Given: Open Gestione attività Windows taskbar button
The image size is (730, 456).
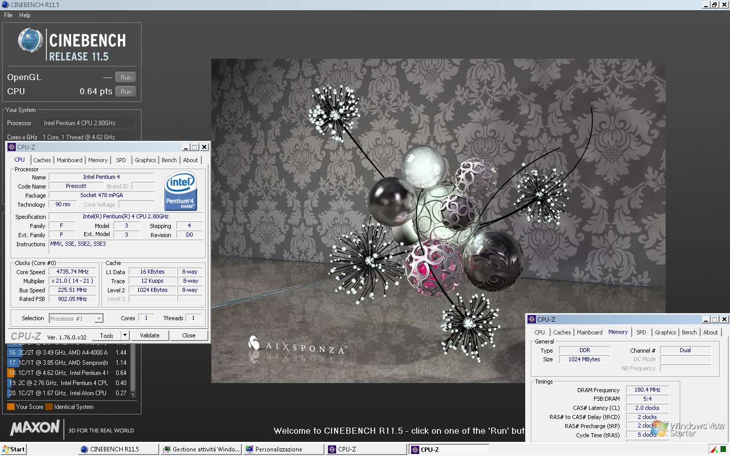Looking at the screenshot, I should [x=201, y=449].
